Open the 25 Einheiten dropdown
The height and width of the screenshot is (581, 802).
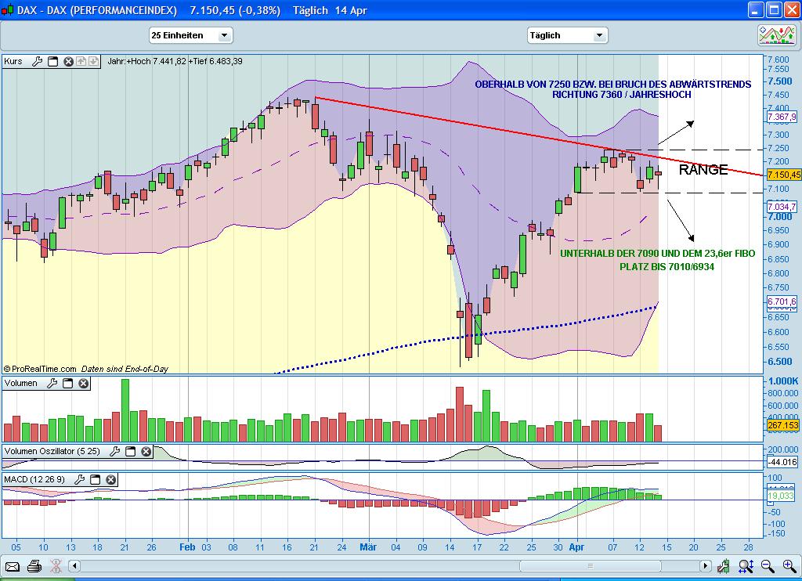[x=191, y=35]
